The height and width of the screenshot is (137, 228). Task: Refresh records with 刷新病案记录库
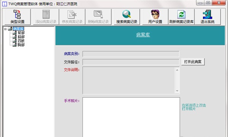[181, 17]
